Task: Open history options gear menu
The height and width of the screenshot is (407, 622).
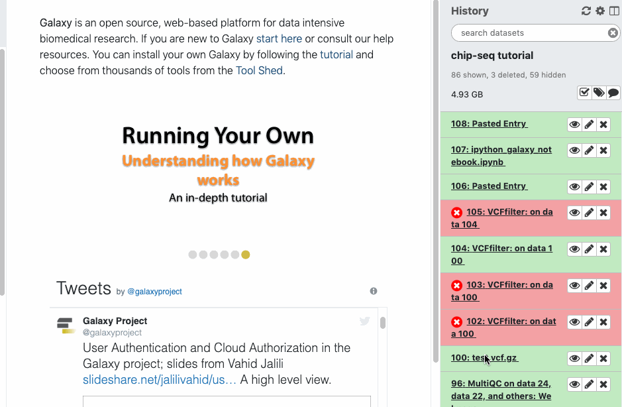Action: point(600,11)
